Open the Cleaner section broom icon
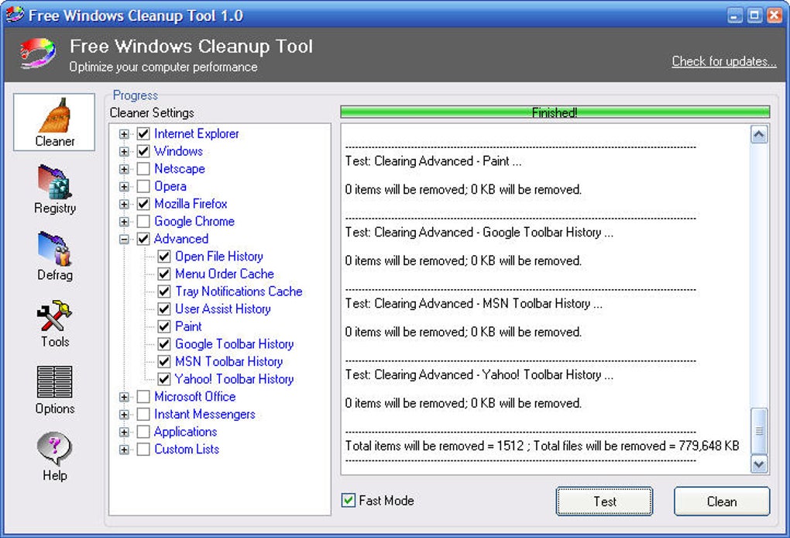 pos(54,116)
